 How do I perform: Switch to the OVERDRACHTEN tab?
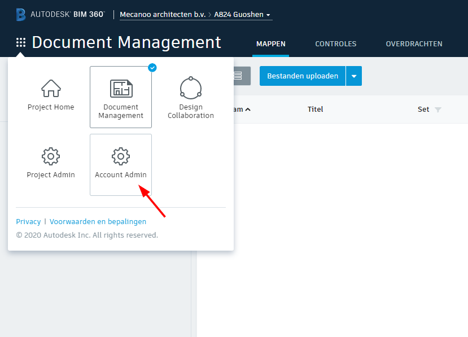(x=414, y=44)
